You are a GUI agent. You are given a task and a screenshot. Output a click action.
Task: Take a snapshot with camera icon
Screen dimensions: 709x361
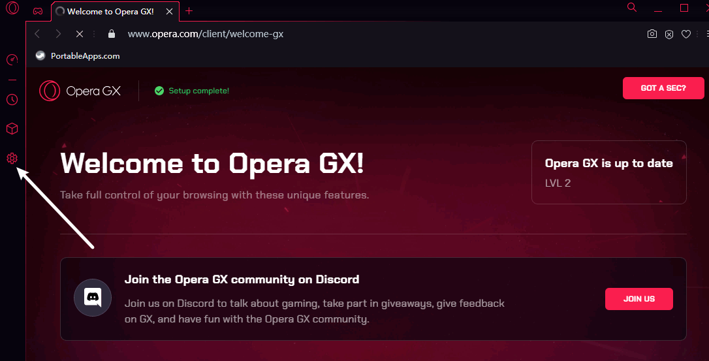coord(652,34)
